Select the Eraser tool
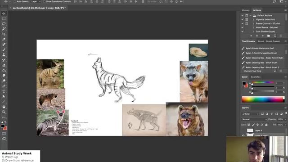Screen dimensions: 288x162 coord(4,65)
